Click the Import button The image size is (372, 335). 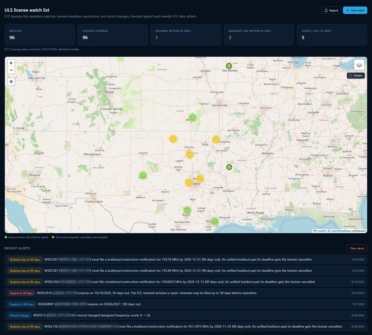click(331, 10)
